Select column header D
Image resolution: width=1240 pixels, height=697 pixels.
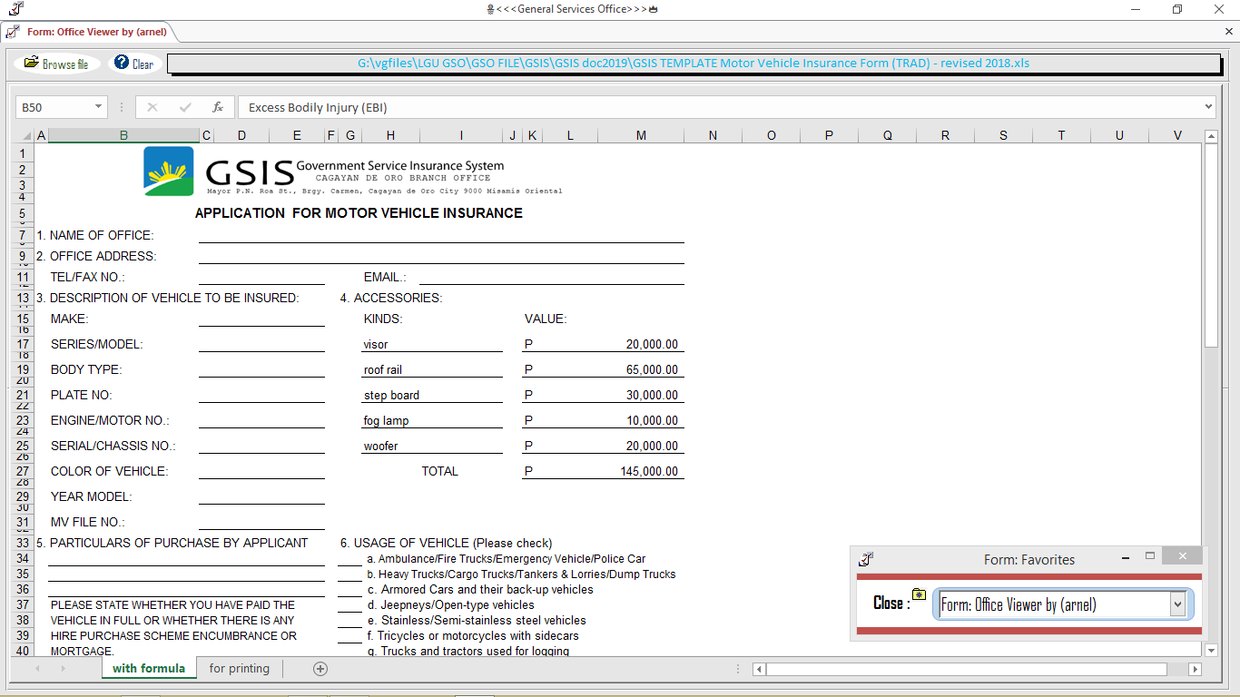[x=241, y=135]
